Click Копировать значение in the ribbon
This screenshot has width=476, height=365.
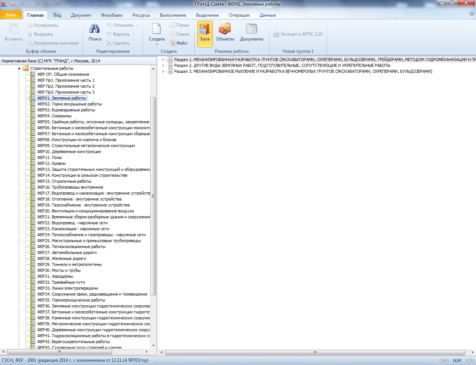[53, 43]
